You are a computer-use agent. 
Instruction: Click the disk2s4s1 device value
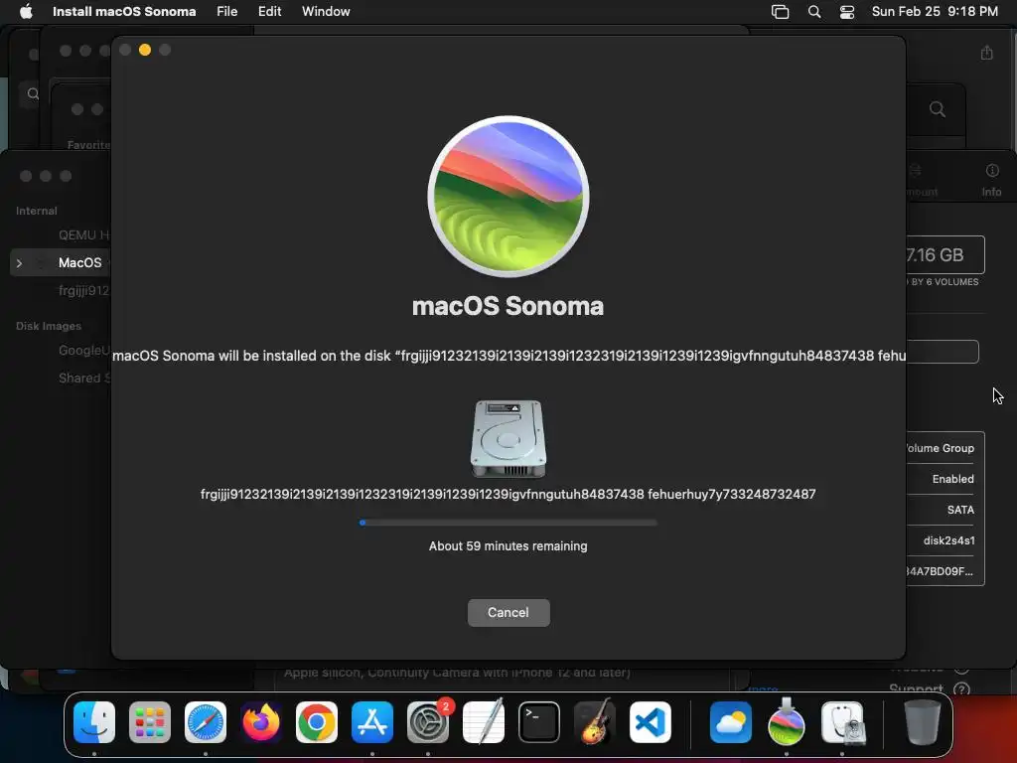(948, 540)
